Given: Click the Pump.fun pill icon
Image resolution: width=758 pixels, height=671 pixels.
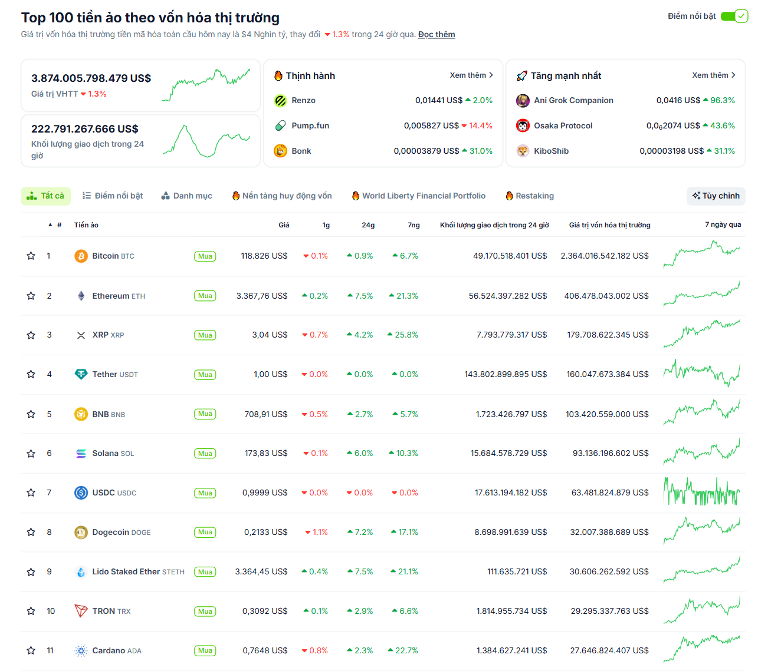Looking at the screenshot, I should (x=280, y=125).
